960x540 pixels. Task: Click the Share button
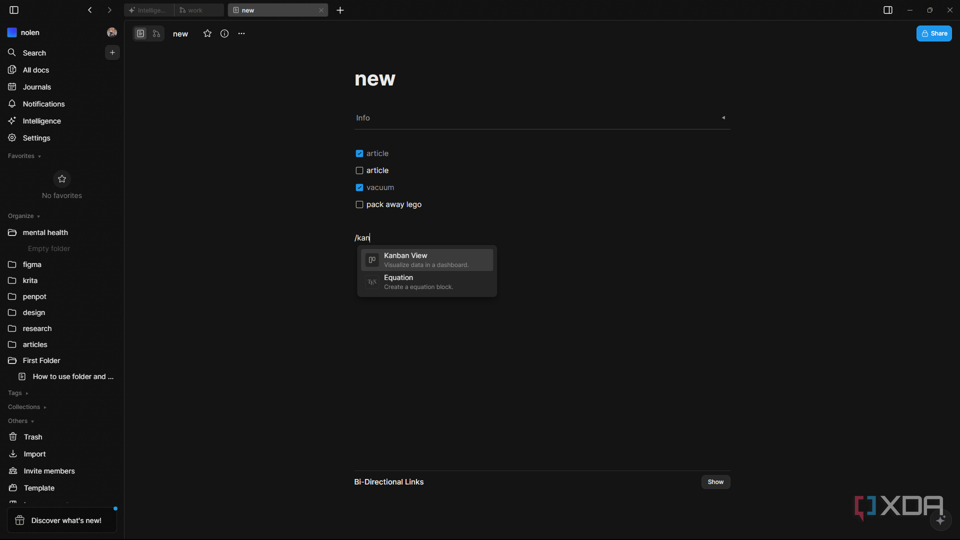(934, 33)
